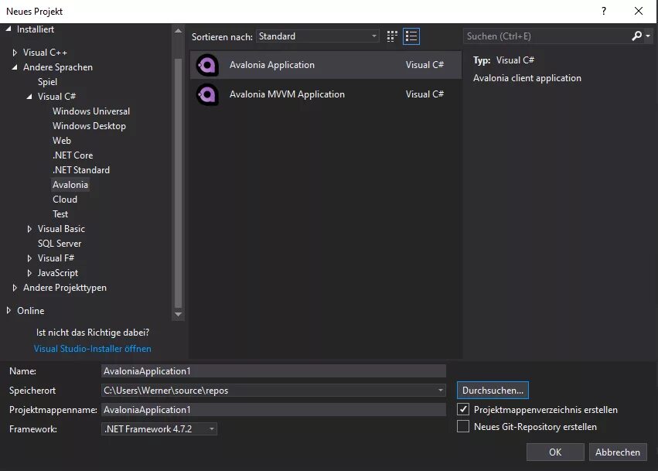Click the scrollbar up arrow in tree
658x471 pixels.
pos(178,31)
